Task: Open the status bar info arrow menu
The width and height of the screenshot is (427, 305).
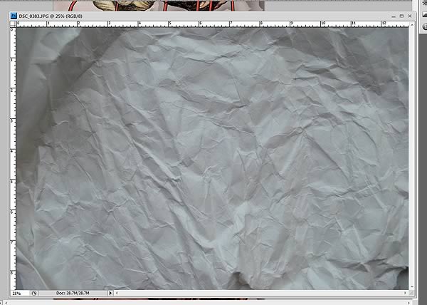Action: (110, 294)
